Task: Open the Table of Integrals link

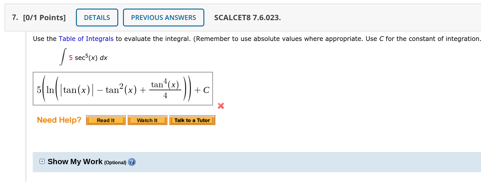Action: click(x=85, y=39)
